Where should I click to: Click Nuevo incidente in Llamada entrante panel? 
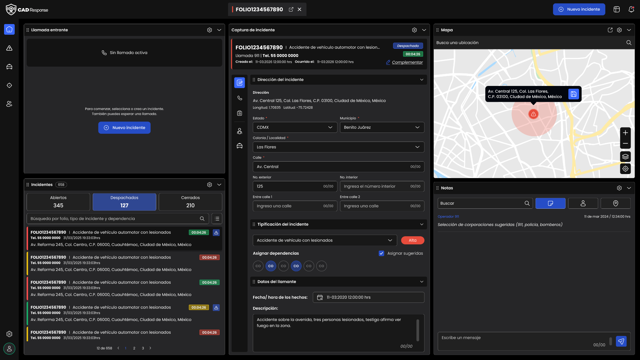click(x=124, y=127)
